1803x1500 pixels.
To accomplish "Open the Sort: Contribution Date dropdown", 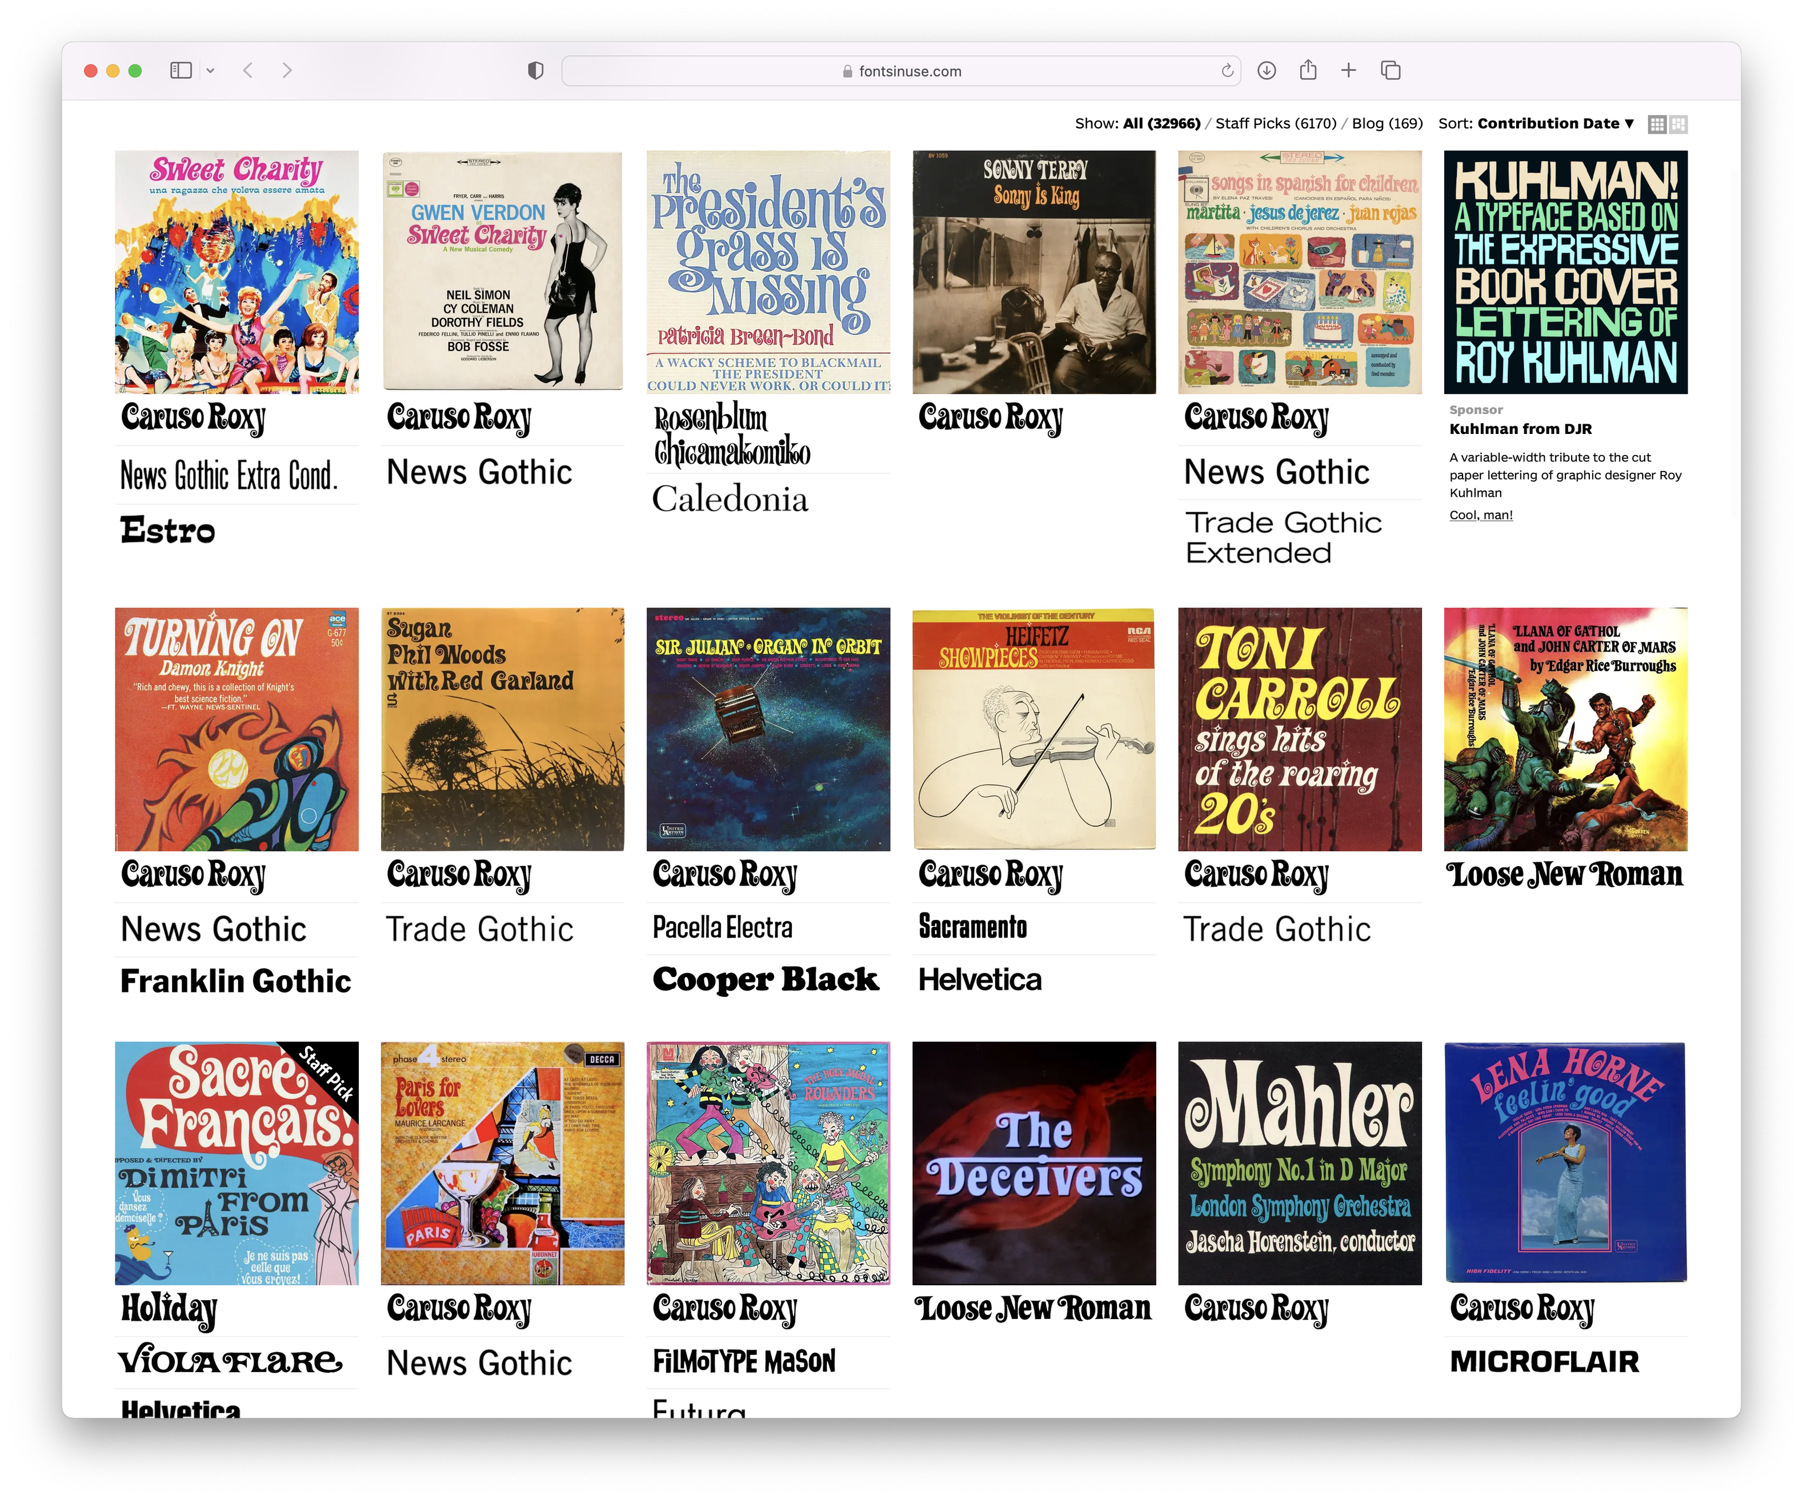I will click(x=1556, y=123).
